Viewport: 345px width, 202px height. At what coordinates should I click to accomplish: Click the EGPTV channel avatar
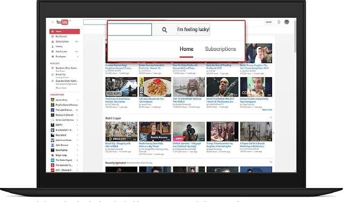(x=53, y=125)
